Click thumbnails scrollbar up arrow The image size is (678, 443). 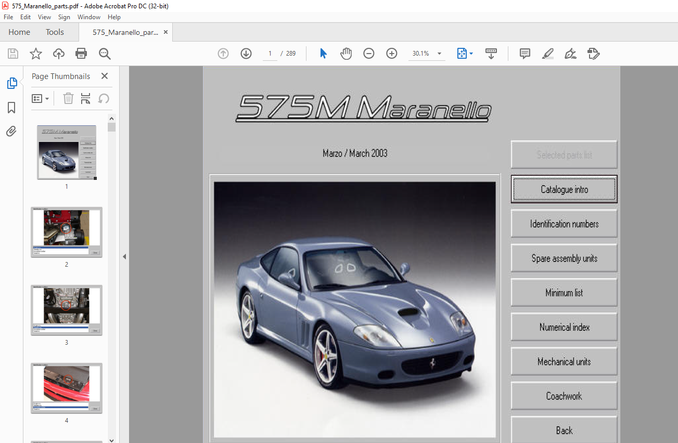tap(111, 118)
